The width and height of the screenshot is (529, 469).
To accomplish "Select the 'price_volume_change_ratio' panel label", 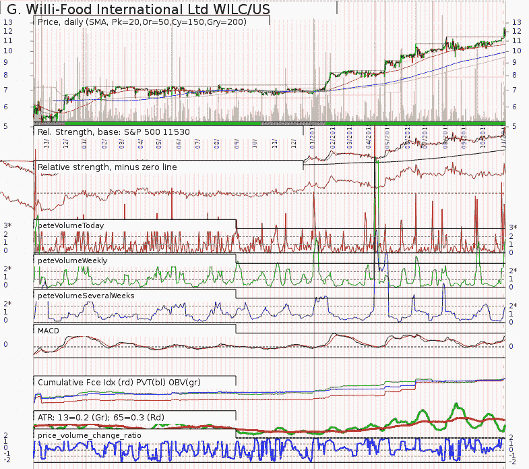I will click(x=90, y=435).
